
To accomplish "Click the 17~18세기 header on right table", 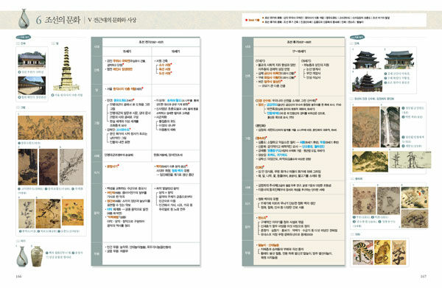I will 299,52.
